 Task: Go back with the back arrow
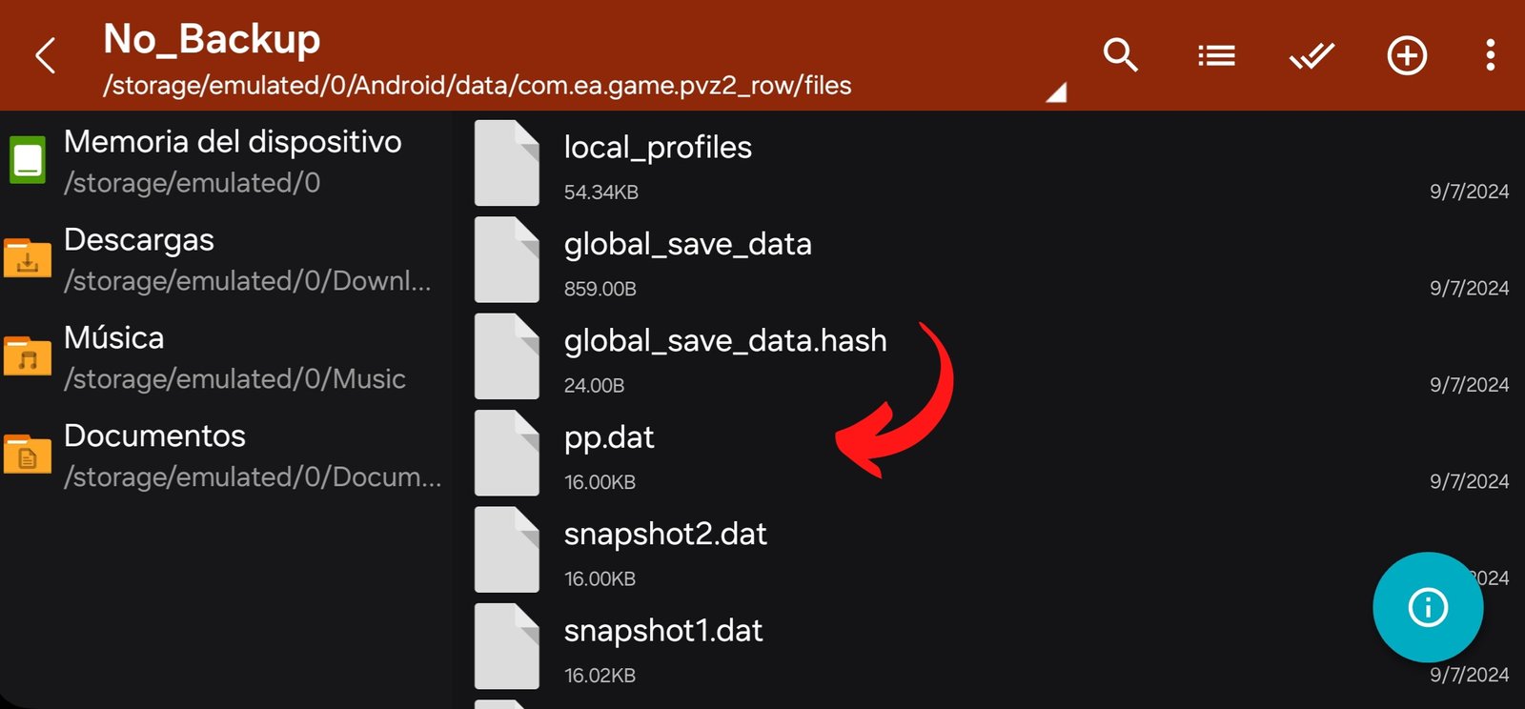pos(45,55)
